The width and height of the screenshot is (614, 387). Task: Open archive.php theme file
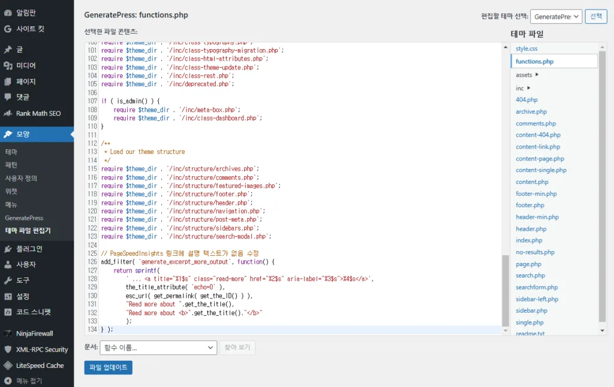pos(531,111)
